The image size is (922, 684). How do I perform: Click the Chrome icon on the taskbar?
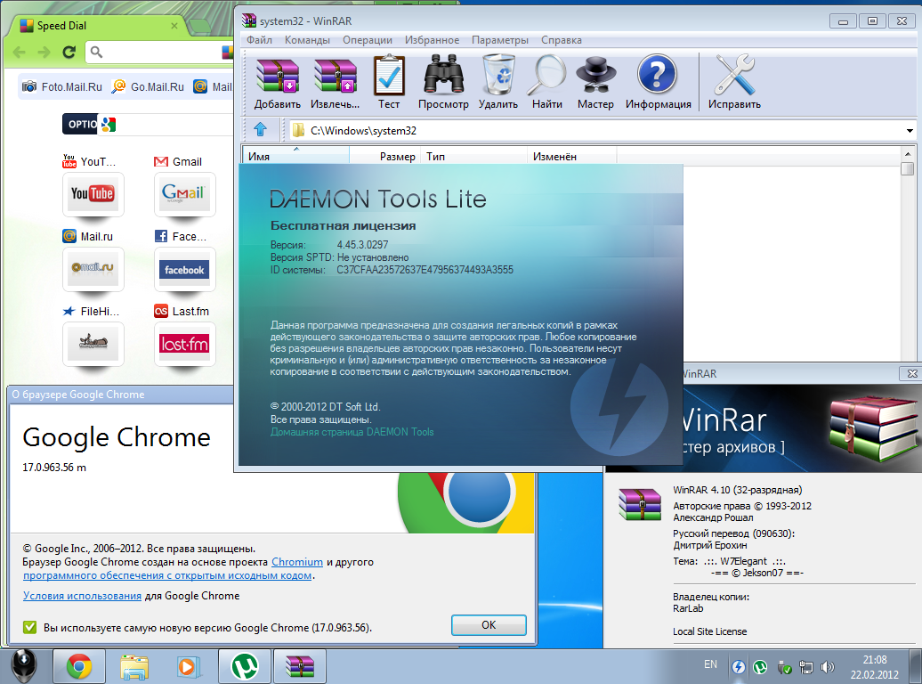tap(79, 666)
